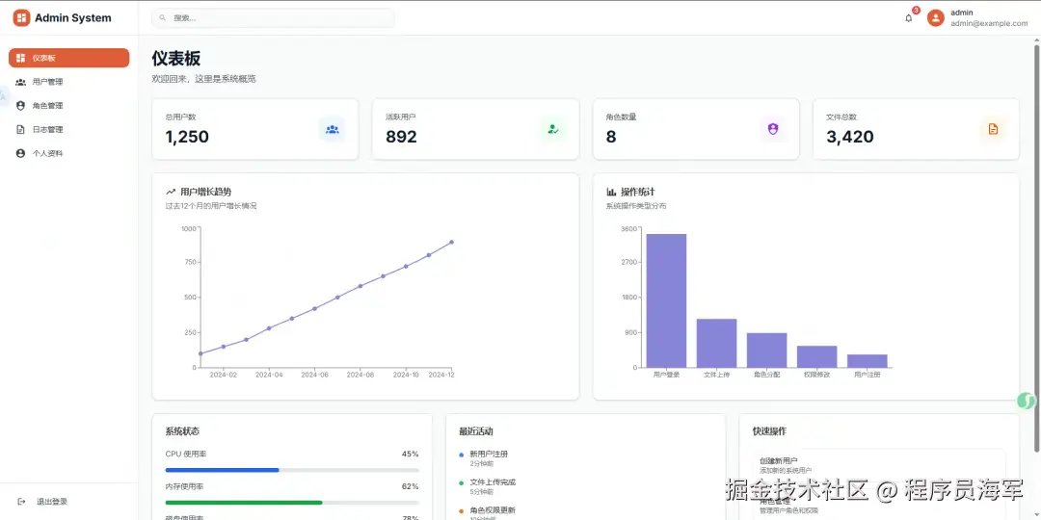
Task: Click the 用户注册 bar in the chart
Action: [867, 361]
